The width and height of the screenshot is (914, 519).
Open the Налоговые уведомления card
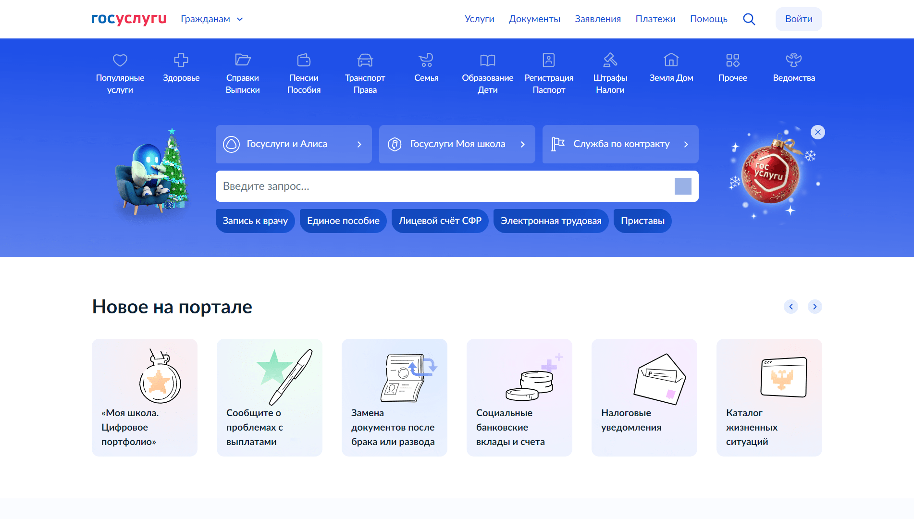click(x=644, y=397)
